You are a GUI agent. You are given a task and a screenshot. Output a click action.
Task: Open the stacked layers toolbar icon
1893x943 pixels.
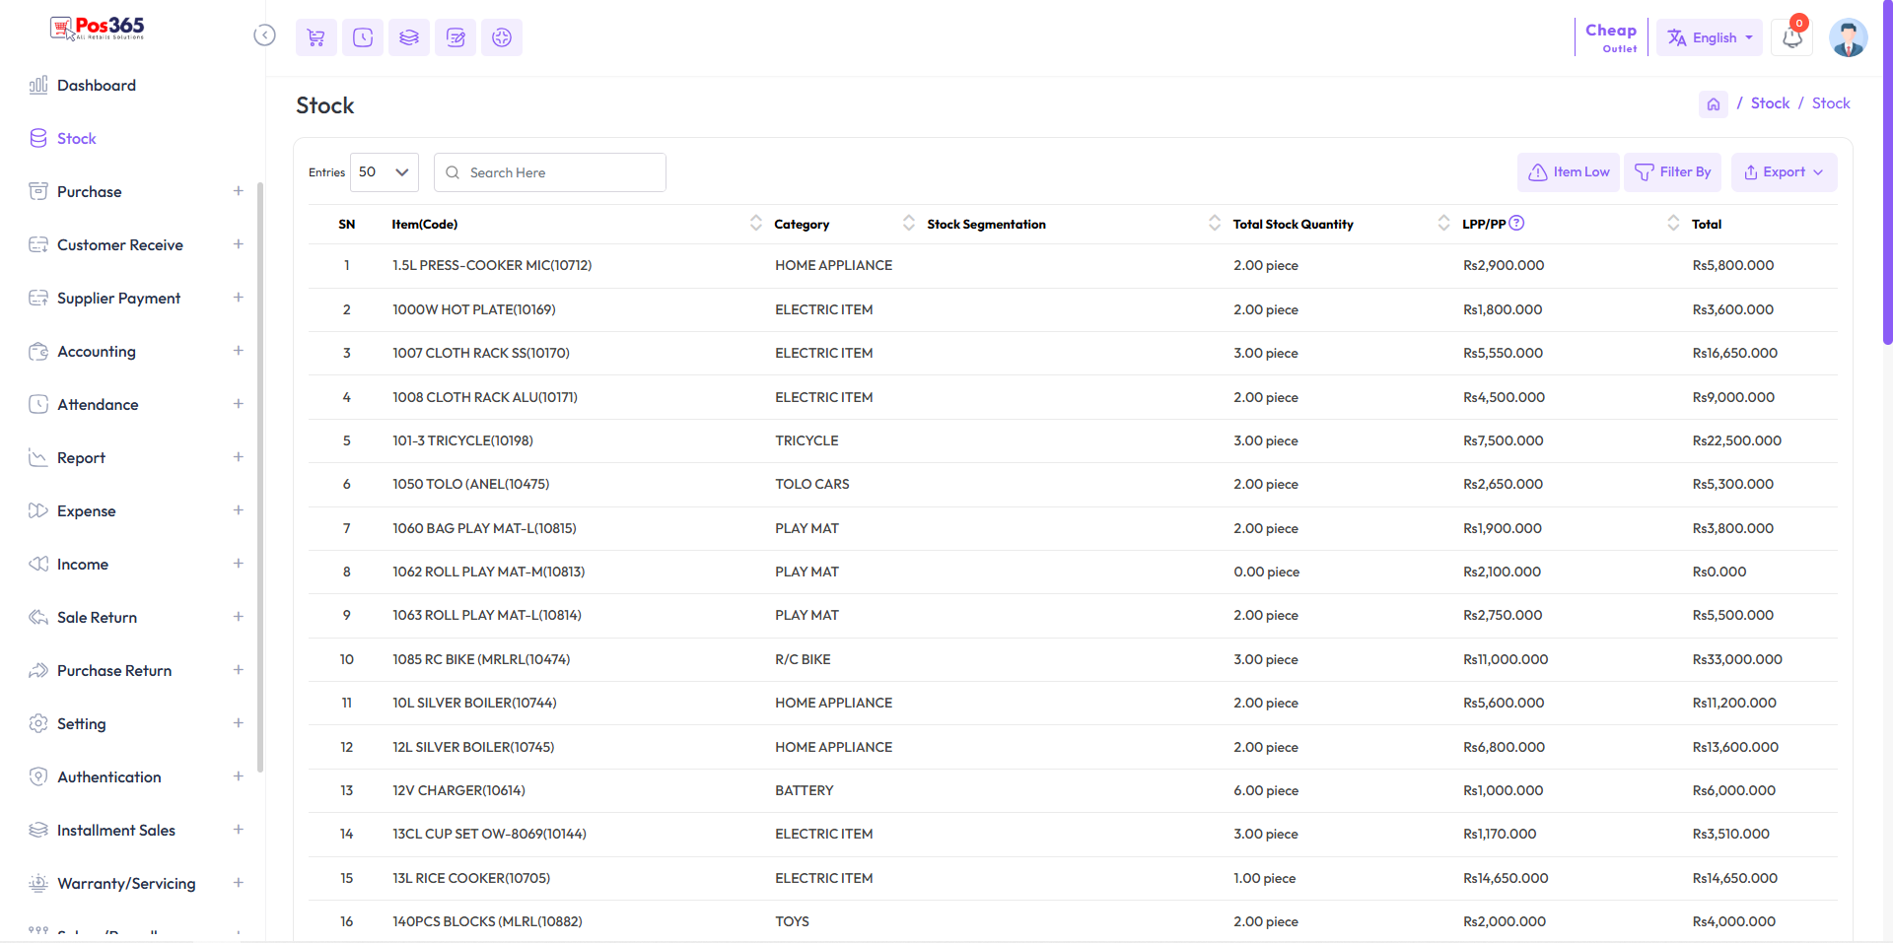coord(409,37)
